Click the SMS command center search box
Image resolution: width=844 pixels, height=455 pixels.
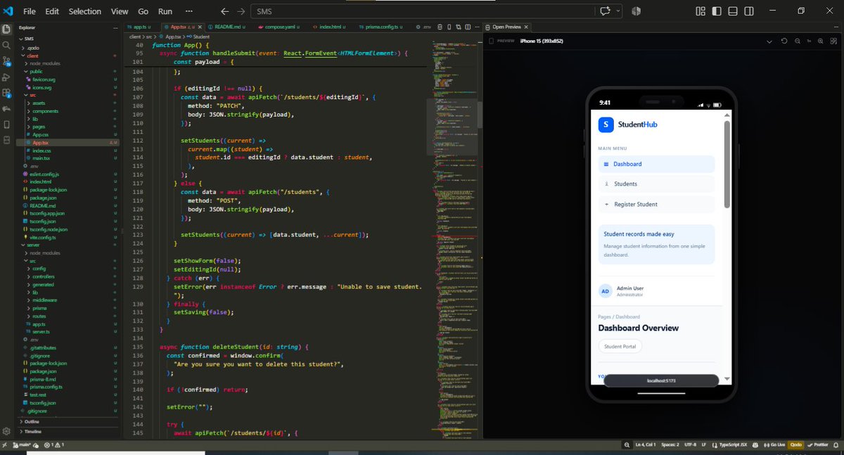(423, 11)
